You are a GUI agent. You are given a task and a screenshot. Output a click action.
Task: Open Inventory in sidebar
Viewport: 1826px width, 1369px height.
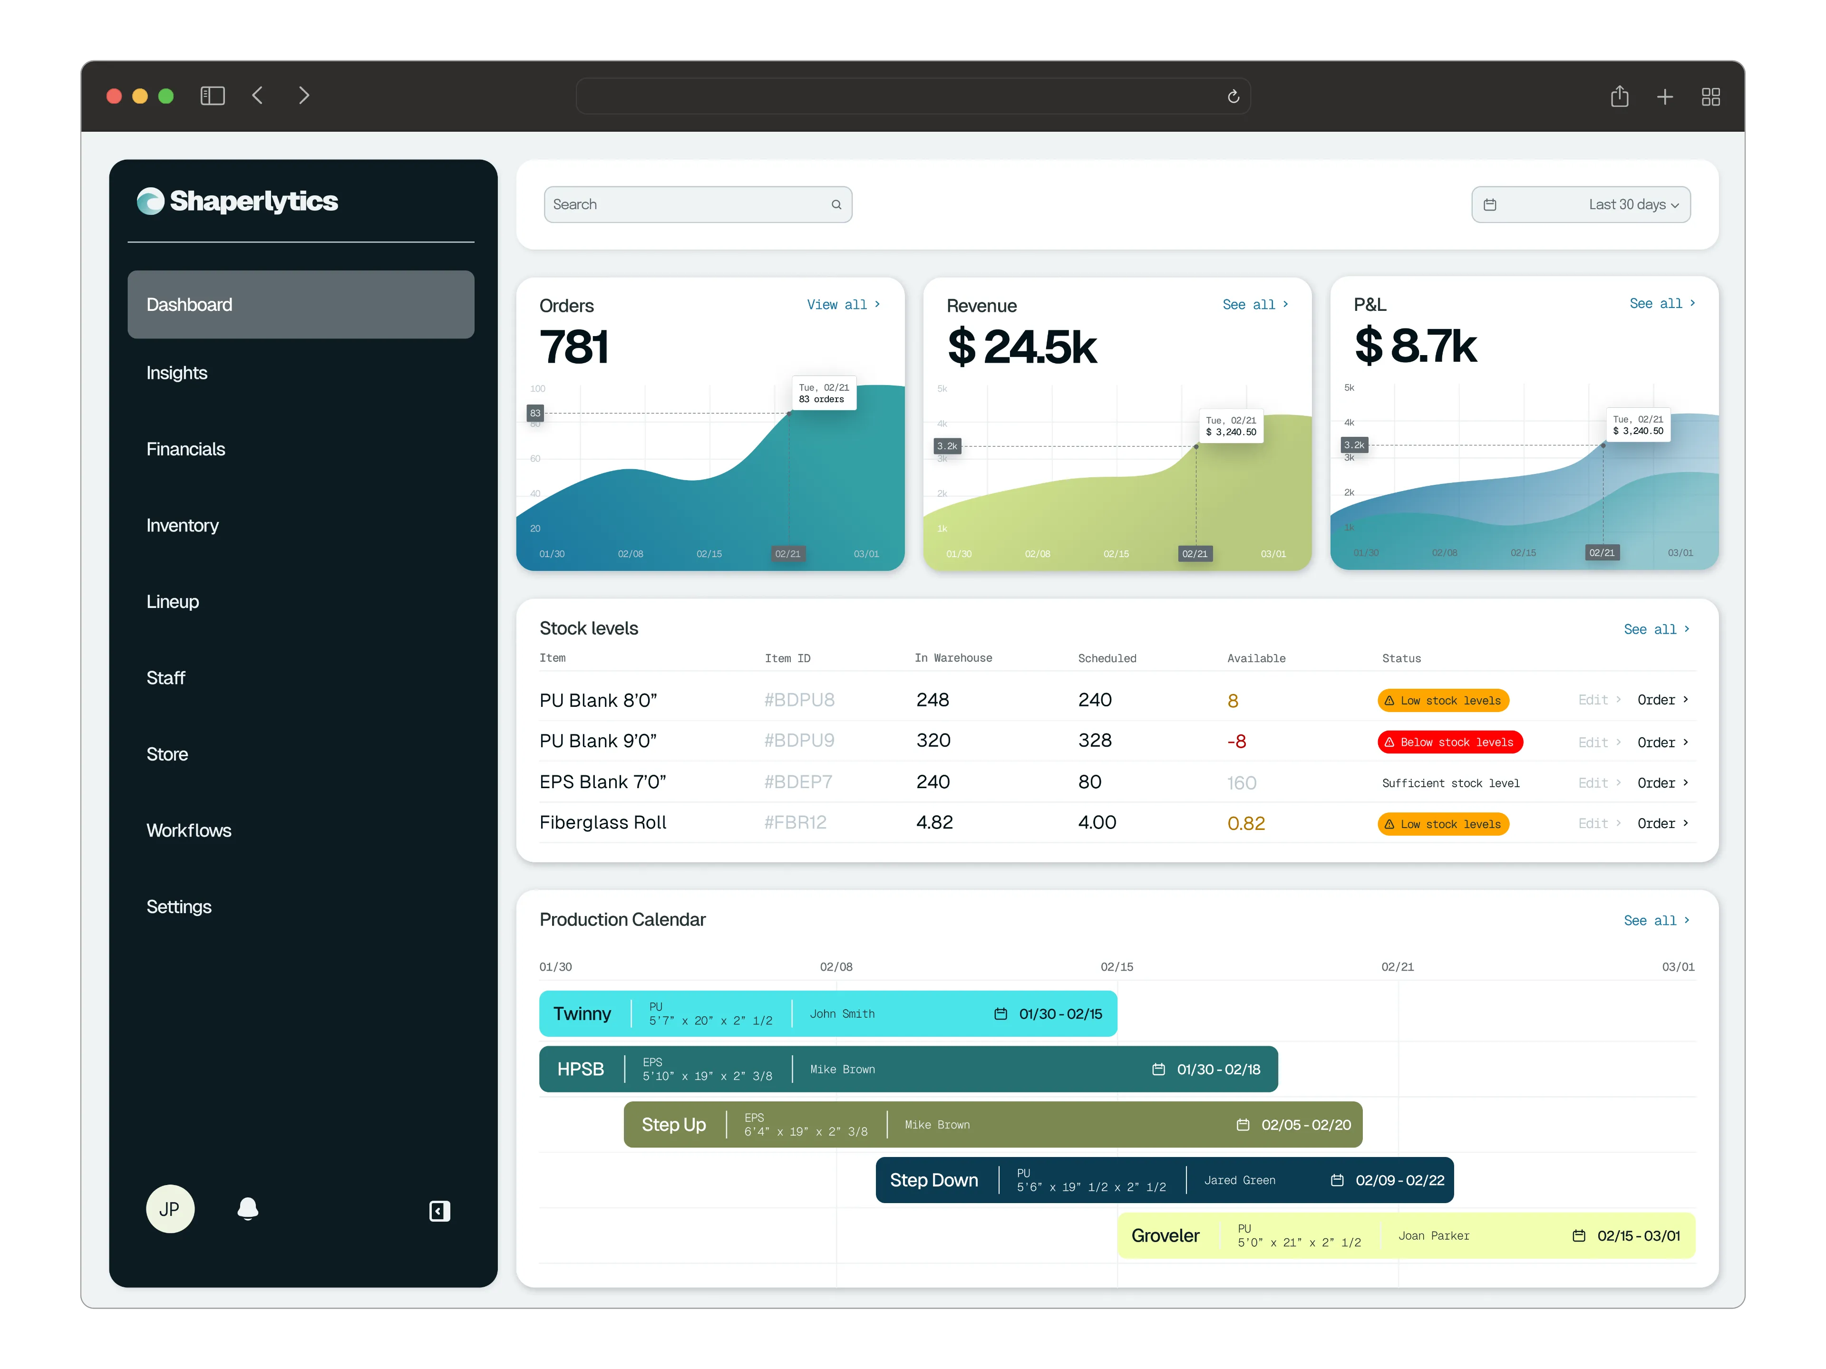pyautogui.click(x=183, y=526)
